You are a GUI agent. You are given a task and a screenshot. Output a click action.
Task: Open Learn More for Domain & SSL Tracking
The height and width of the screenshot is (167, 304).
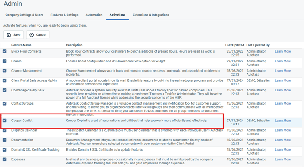pos(283,150)
